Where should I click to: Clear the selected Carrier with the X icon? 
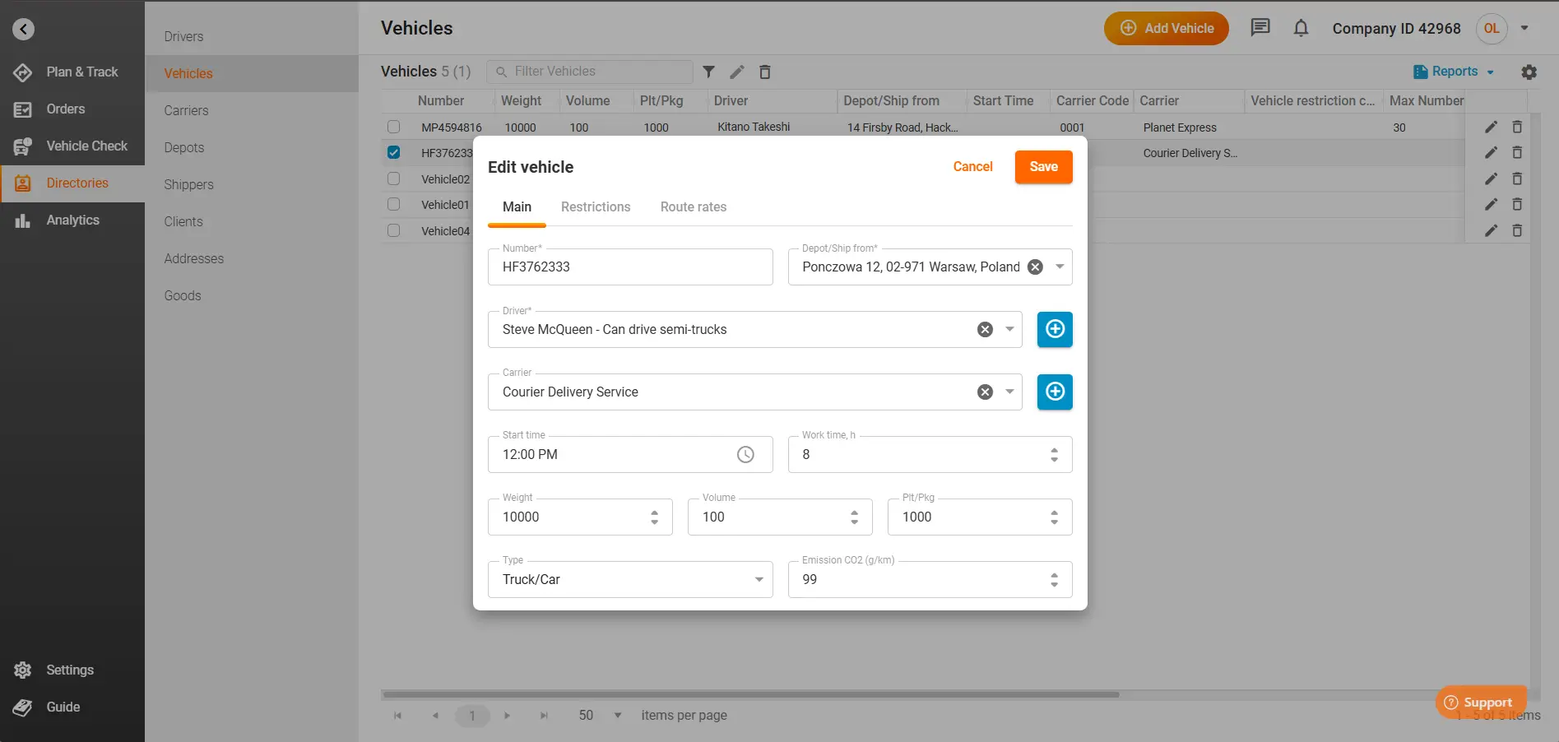click(x=985, y=392)
